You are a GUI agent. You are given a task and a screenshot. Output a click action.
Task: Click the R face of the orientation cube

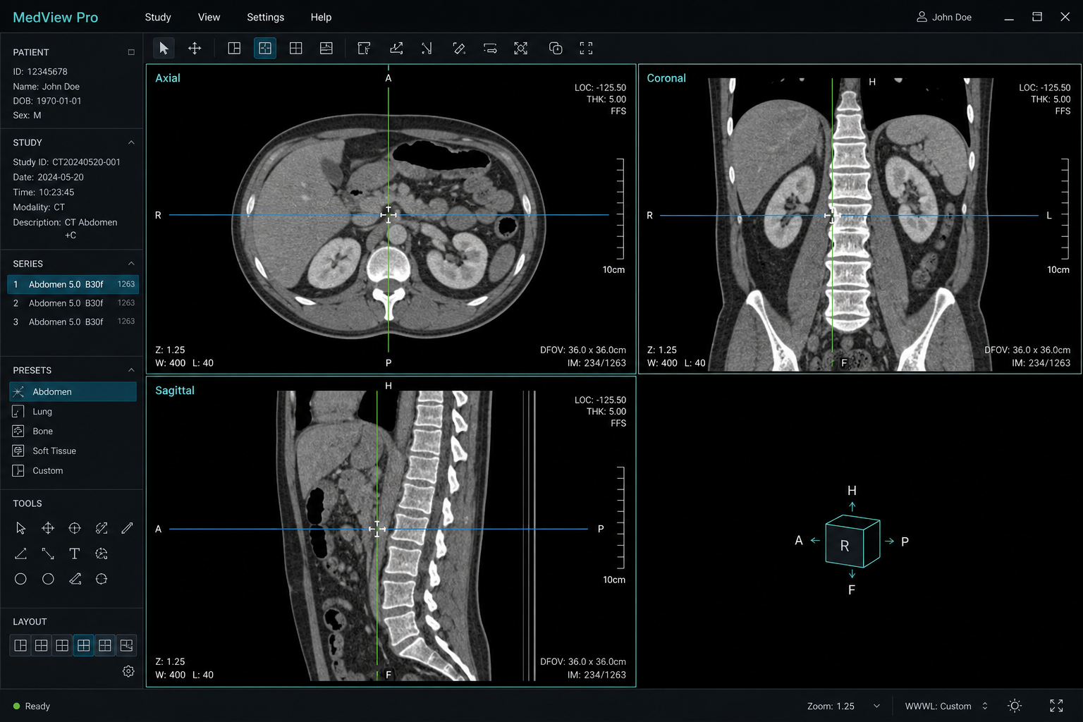click(845, 546)
